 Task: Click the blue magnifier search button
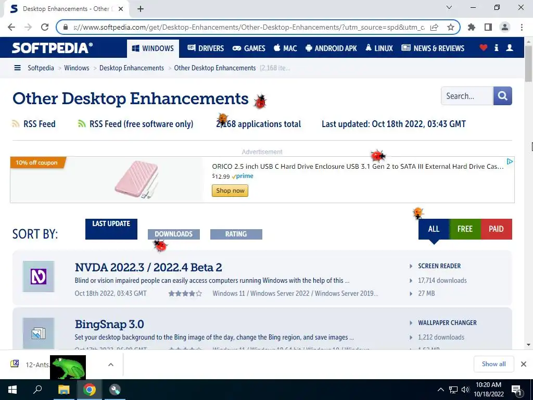[x=502, y=96]
